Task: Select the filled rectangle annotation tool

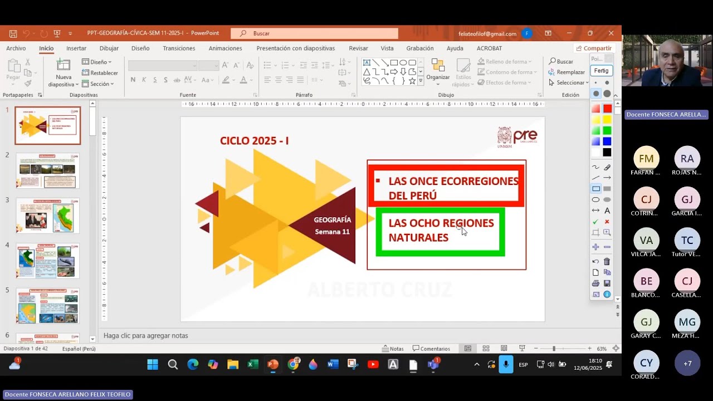Action: [607, 189]
